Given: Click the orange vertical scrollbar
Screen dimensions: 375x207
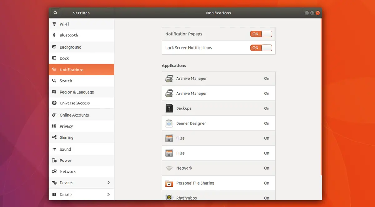Looking at the screenshot, I should tap(321, 97).
